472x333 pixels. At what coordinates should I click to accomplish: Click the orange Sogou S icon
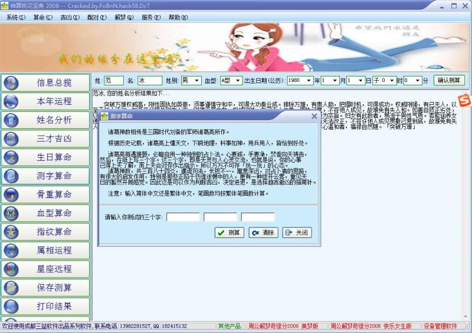click(x=464, y=100)
